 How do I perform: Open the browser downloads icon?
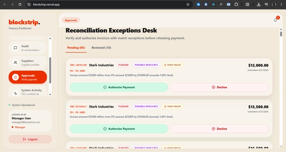pos(259,4)
